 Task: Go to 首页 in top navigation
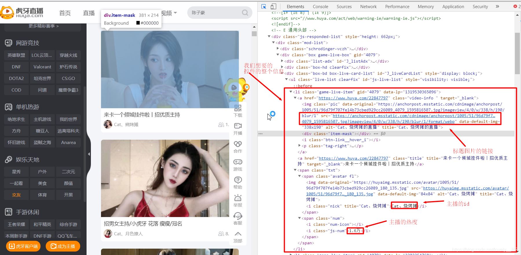tap(65, 13)
